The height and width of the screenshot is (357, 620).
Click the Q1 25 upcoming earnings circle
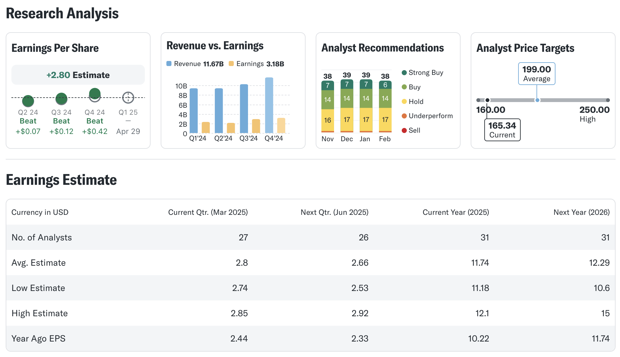coord(128,98)
